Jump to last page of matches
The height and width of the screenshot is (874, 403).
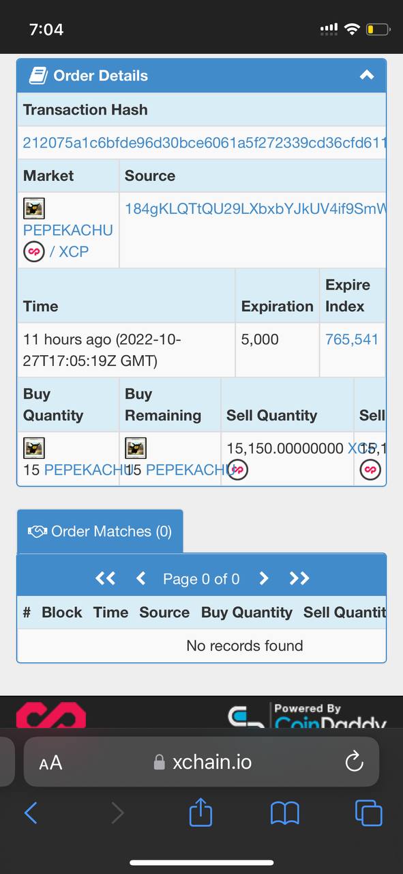(x=299, y=579)
